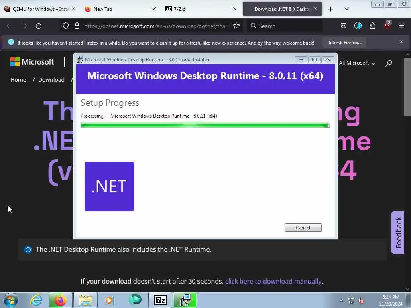Click Refresh Firefox button
This screenshot has width=411, height=308.
pos(344,43)
